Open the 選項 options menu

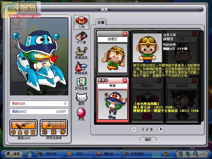click(14, 154)
